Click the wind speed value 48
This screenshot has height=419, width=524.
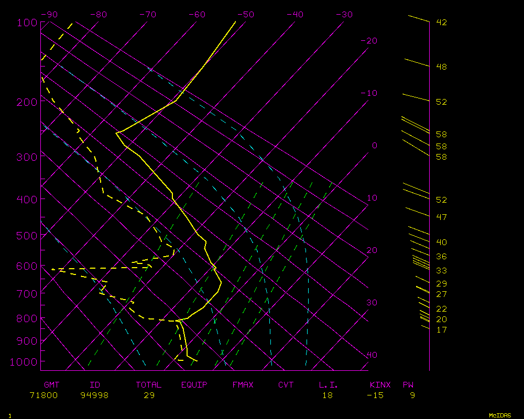click(441, 67)
